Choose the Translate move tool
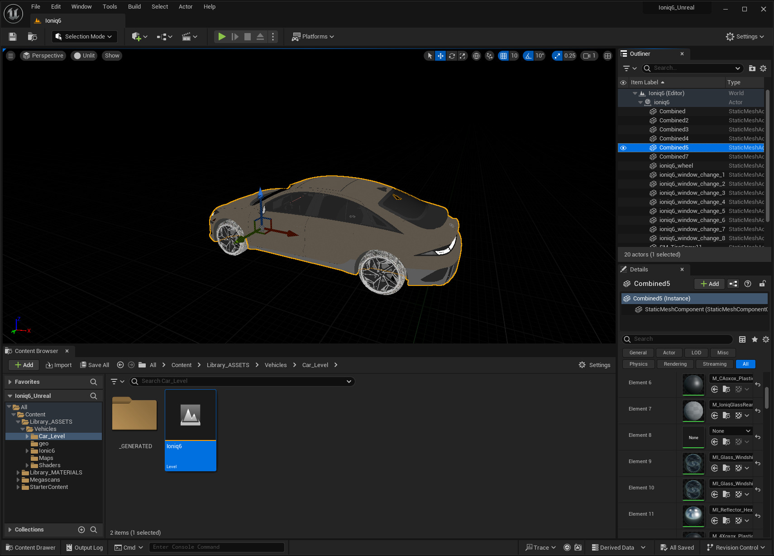This screenshot has width=774, height=556. click(440, 56)
